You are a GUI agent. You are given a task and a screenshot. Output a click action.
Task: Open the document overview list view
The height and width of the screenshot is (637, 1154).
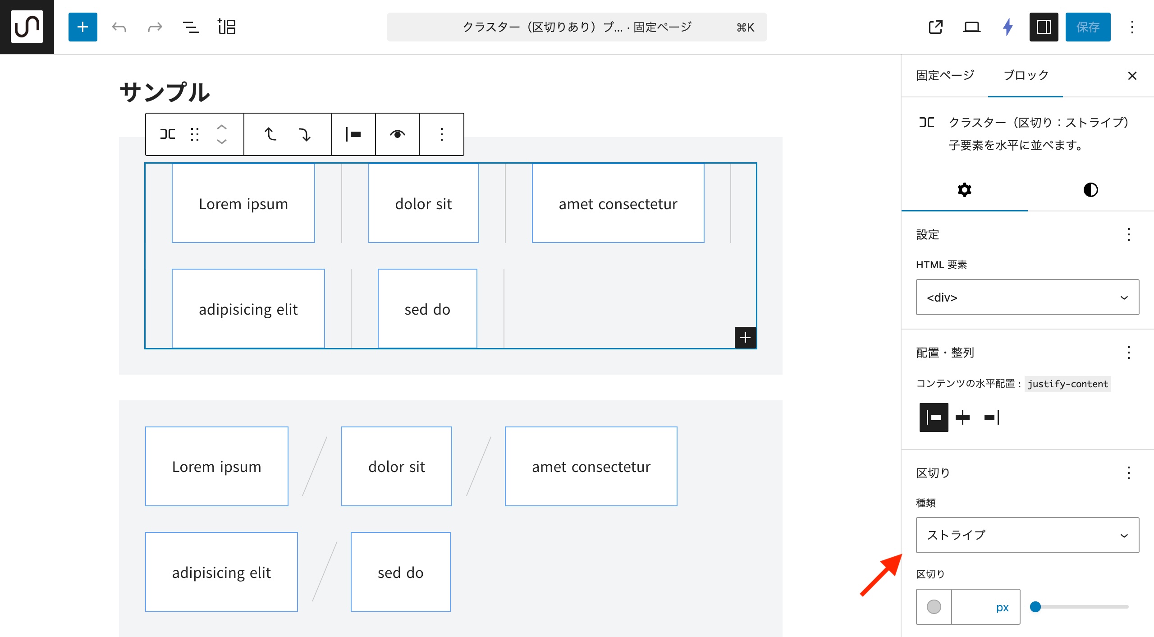(191, 27)
